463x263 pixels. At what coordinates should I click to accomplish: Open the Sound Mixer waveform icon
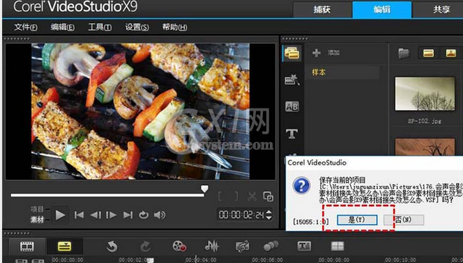click(212, 246)
